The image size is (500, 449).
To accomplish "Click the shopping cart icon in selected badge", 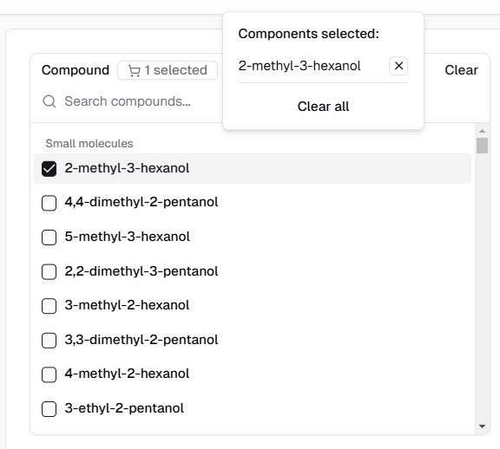I will [135, 70].
